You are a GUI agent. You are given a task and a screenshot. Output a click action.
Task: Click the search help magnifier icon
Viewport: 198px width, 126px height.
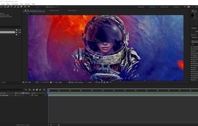click(x=193, y=7)
